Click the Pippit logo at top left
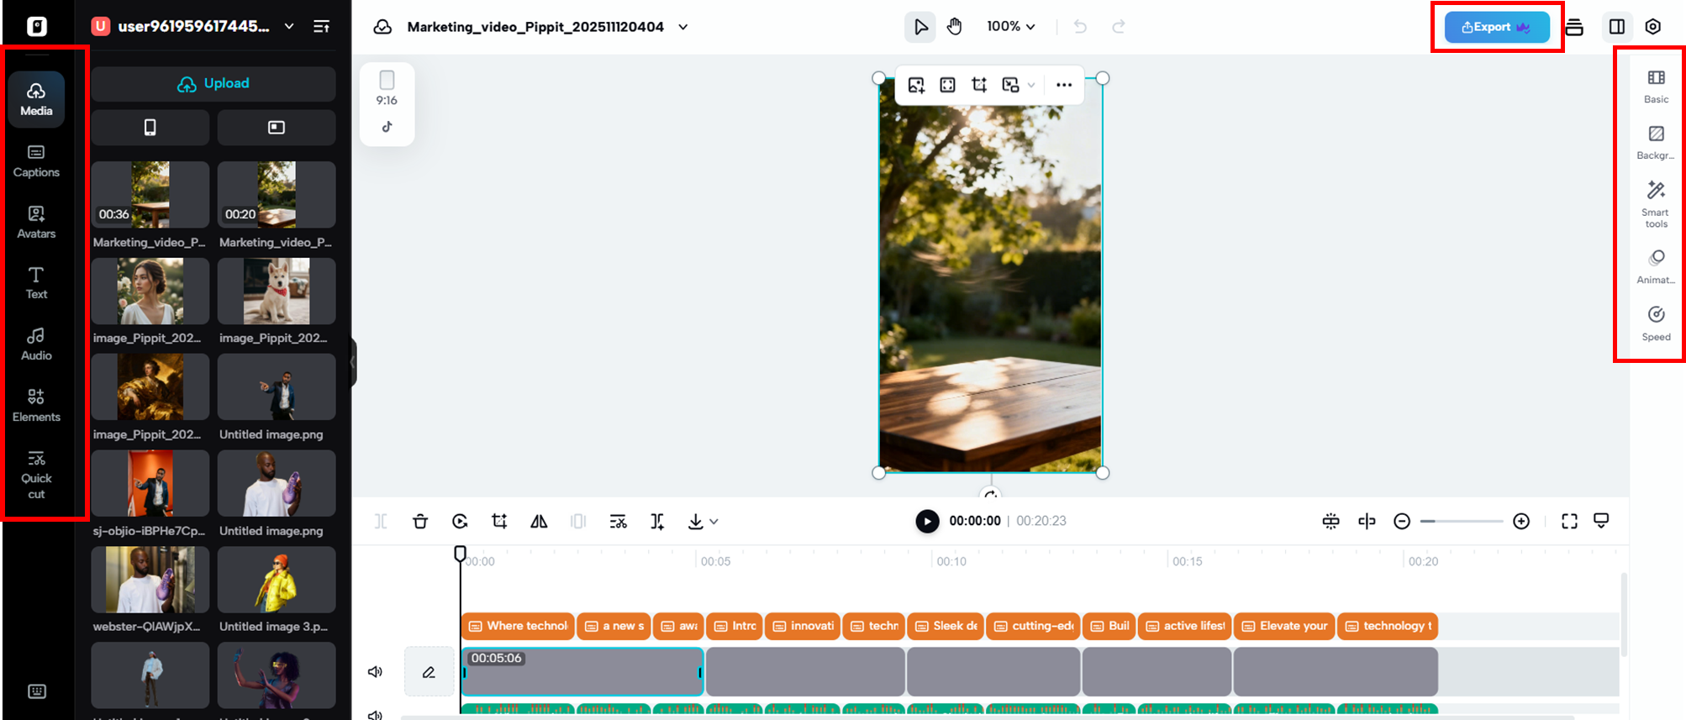Viewport: 1686px width, 720px height. point(37,27)
